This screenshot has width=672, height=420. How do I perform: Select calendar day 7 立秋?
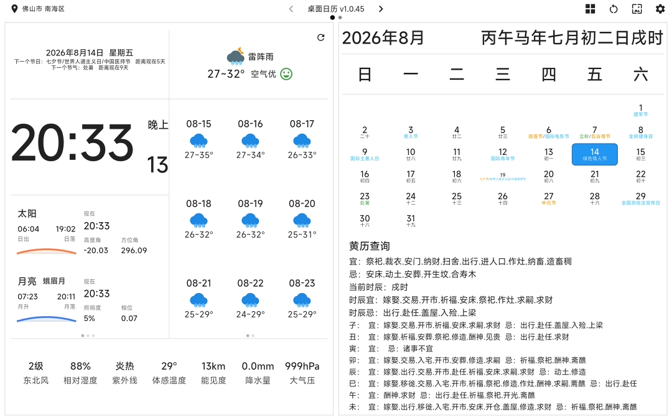(594, 132)
